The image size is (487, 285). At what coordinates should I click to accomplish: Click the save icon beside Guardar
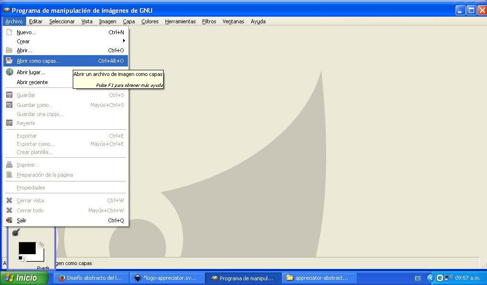coord(10,95)
